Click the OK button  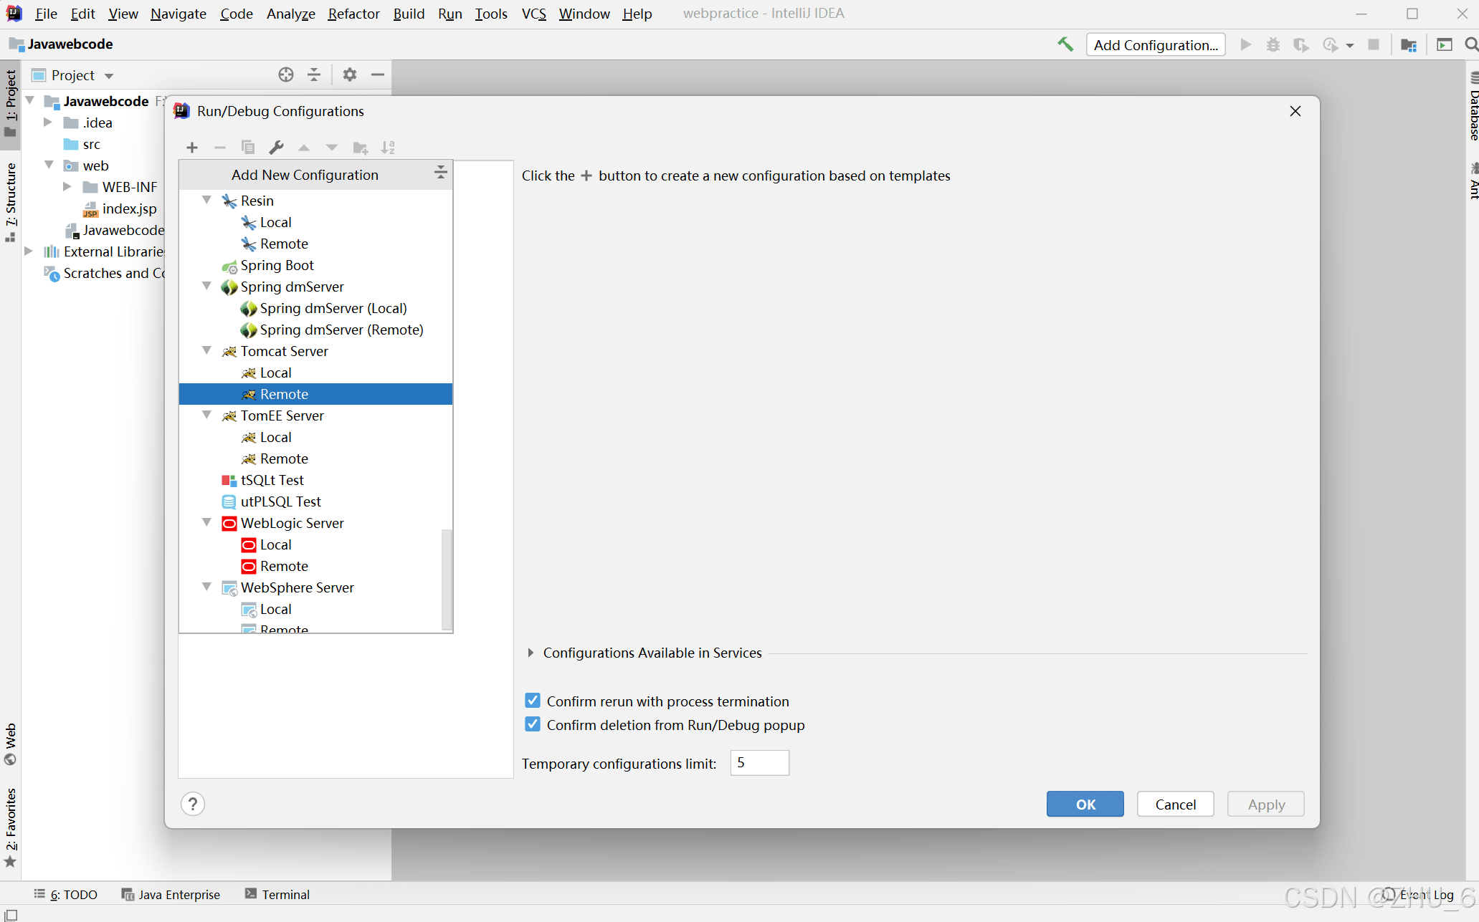(x=1085, y=804)
